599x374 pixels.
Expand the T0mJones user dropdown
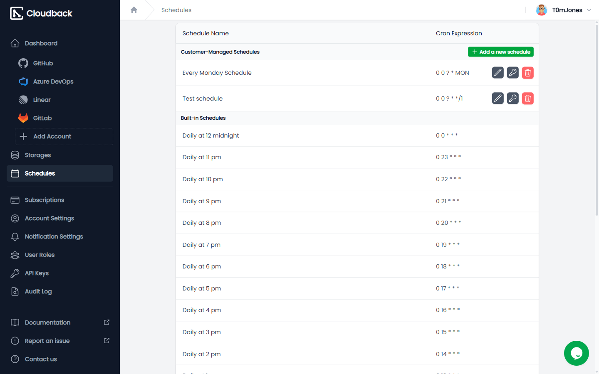(x=589, y=10)
